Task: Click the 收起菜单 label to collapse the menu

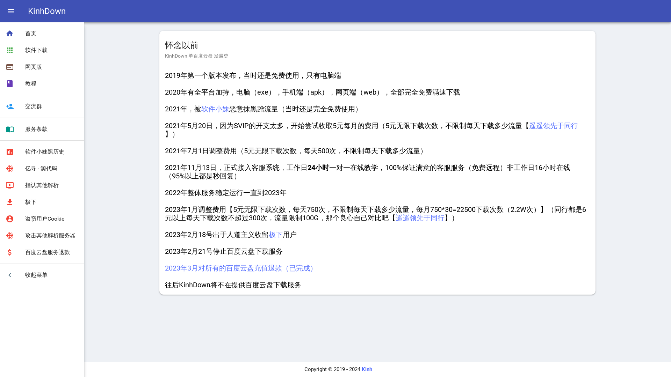Action: 36,275
